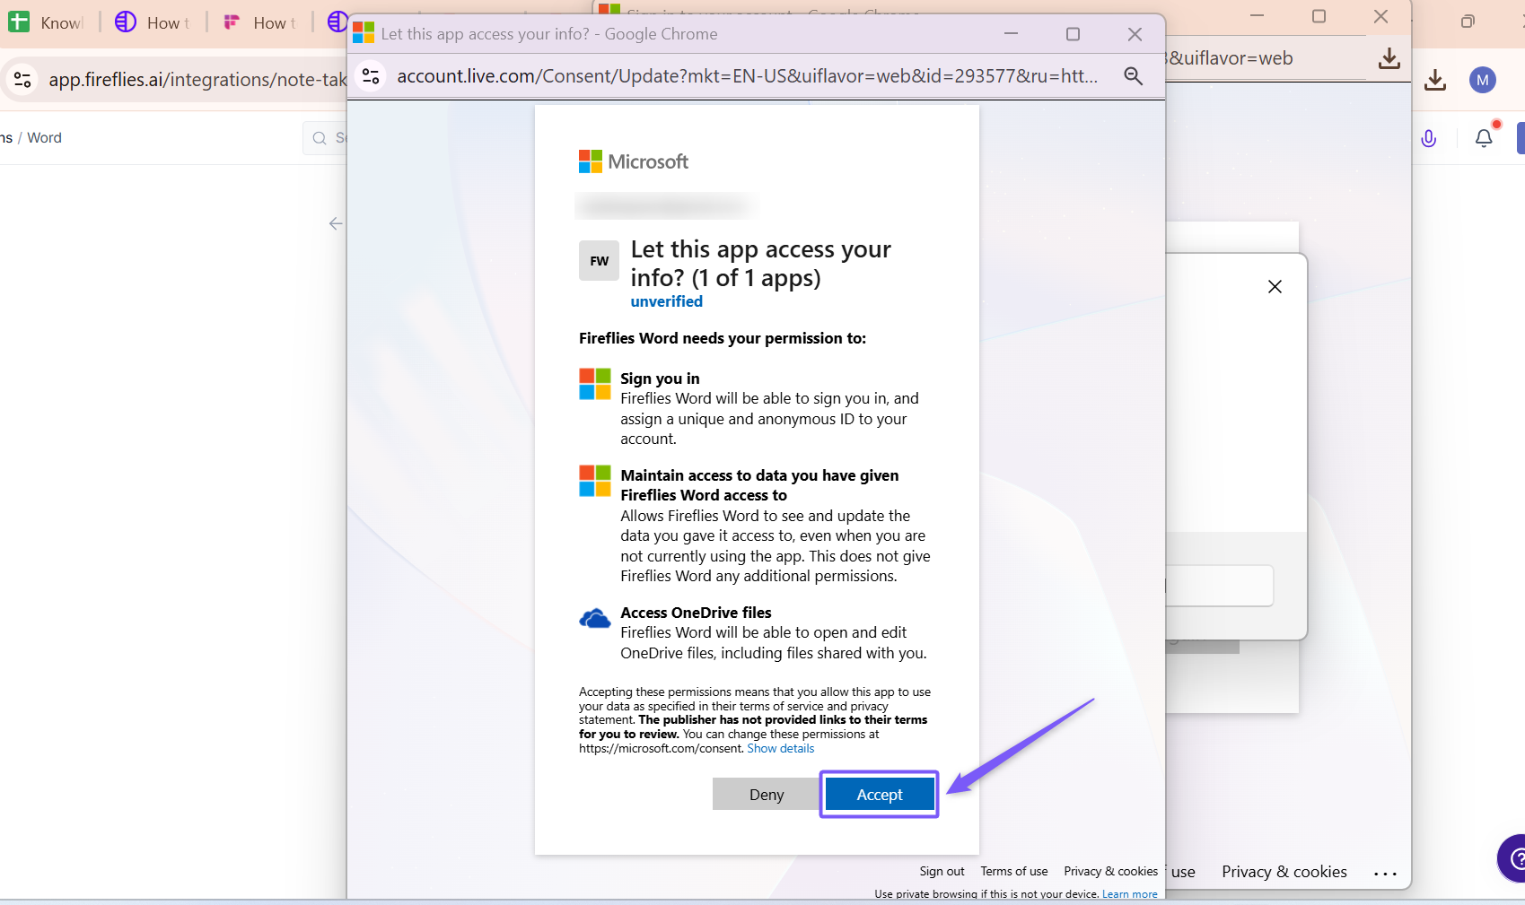Open the notifications bell in Fireflies
This screenshot has height=905, width=1525.
pyautogui.click(x=1484, y=138)
